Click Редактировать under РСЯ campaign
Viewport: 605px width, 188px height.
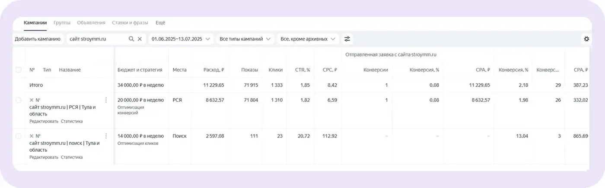tap(44, 122)
